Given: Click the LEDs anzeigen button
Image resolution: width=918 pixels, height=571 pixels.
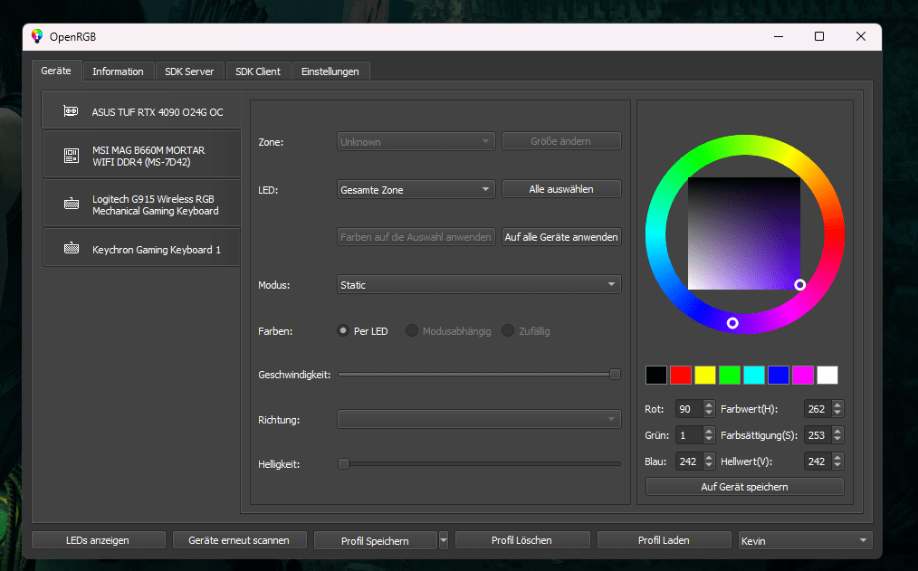Looking at the screenshot, I should tap(99, 540).
